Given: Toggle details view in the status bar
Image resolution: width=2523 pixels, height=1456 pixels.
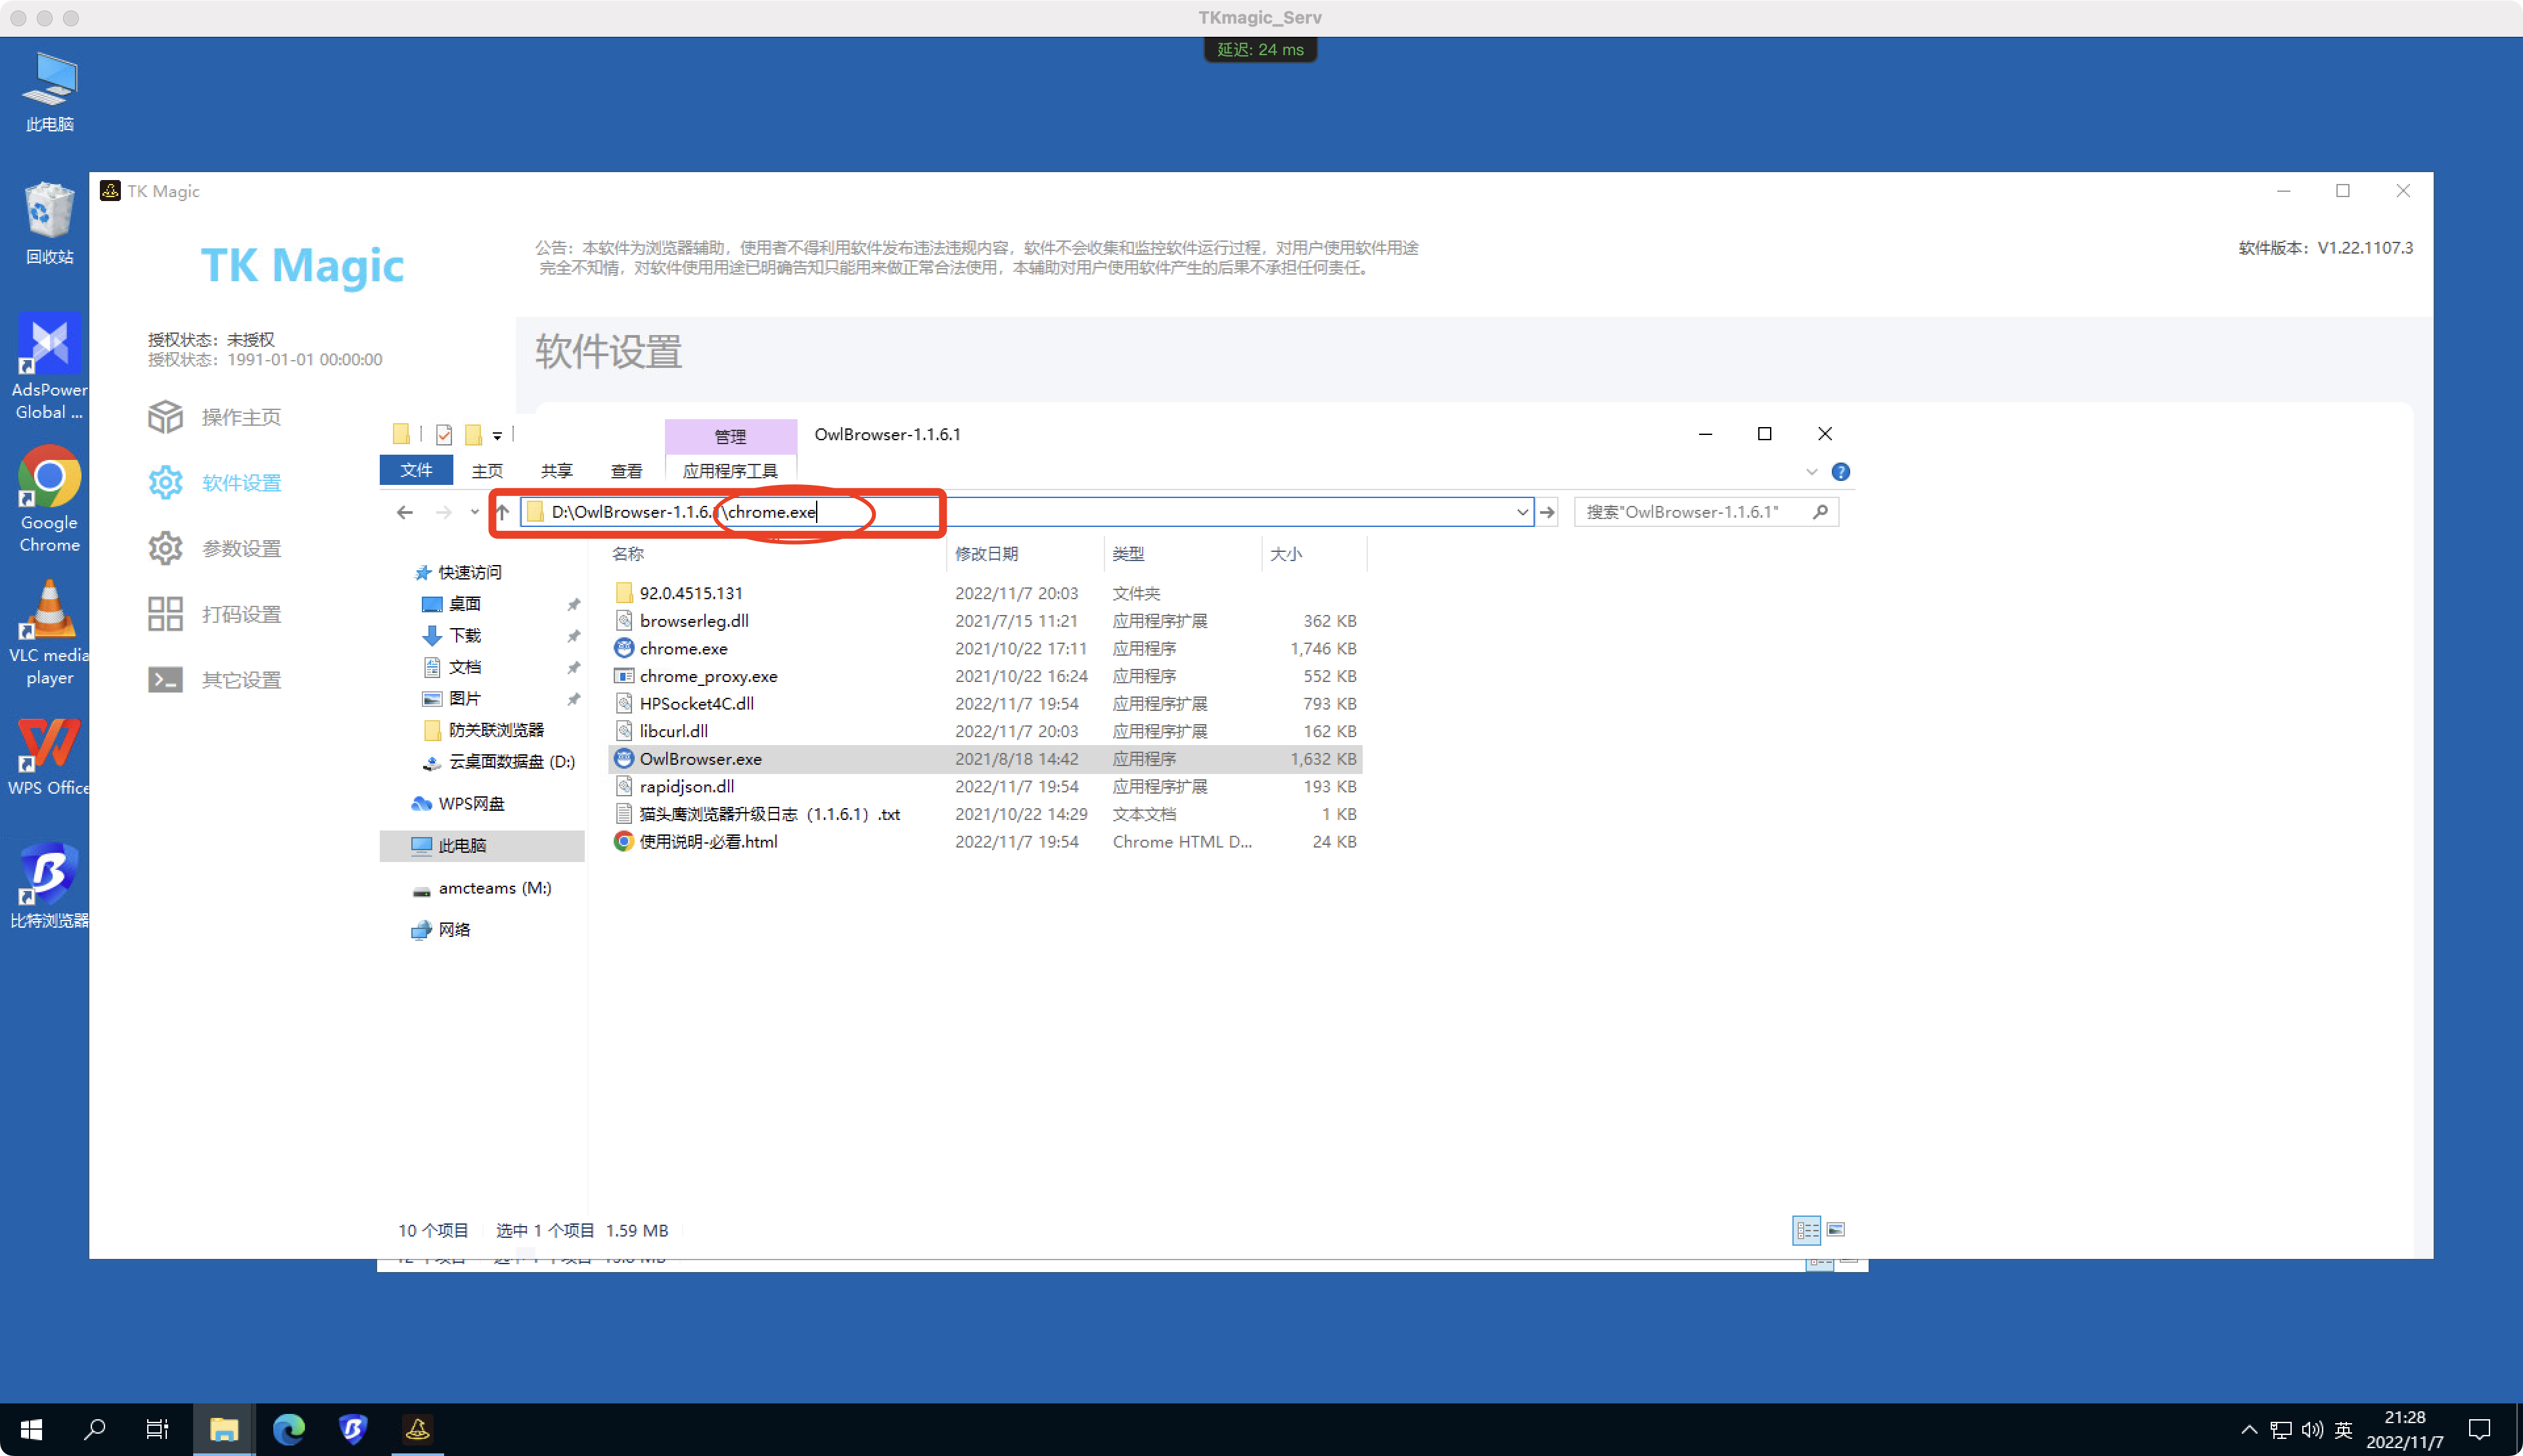Looking at the screenshot, I should click(1808, 1230).
